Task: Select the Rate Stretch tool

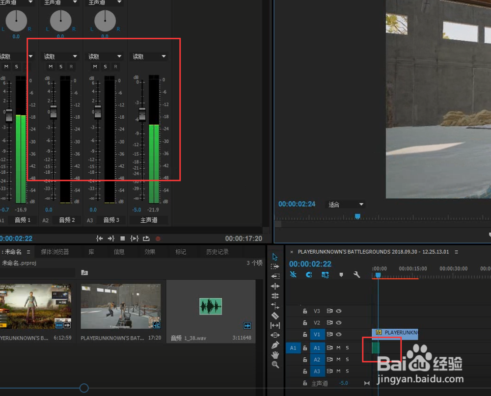Action: point(275,306)
